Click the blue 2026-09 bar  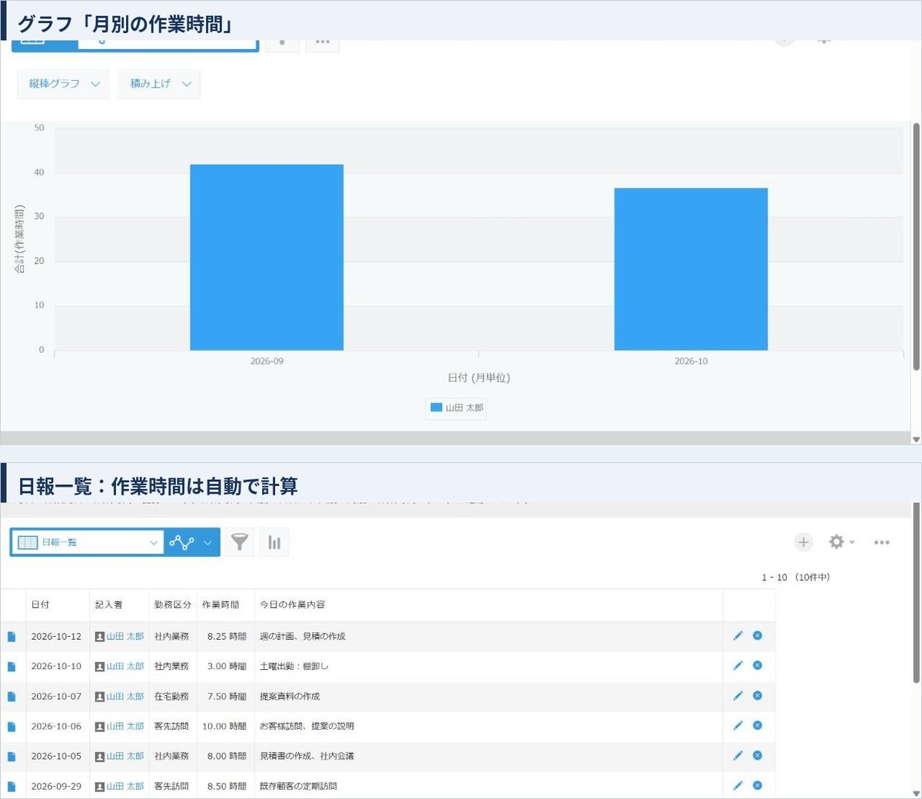267,258
